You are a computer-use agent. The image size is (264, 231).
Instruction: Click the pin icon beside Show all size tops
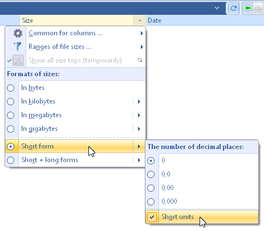tap(140, 60)
